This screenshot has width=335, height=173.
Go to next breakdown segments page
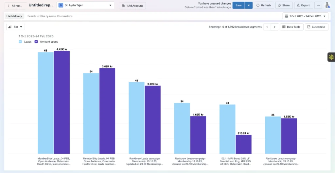pyautogui.click(x=275, y=27)
